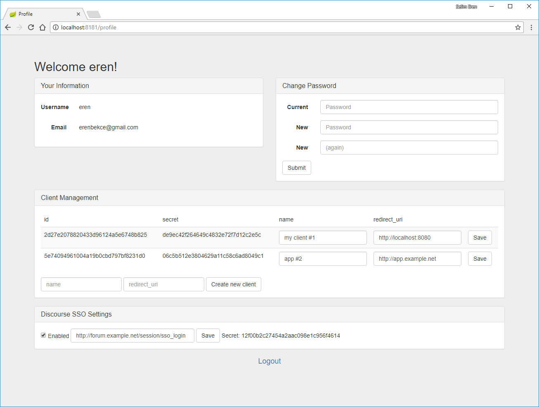The width and height of the screenshot is (539, 407).
Task: Select client id 5e74094961004a19b0cbd797bf8231d0
Action: (95, 256)
